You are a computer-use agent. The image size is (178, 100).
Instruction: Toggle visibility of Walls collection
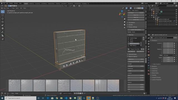[x=176, y=17]
